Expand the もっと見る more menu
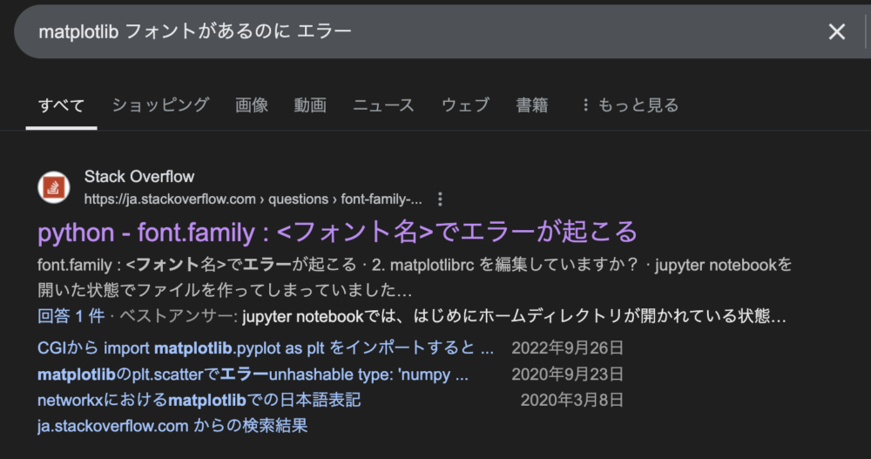871x459 pixels. [x=631, y=105]
